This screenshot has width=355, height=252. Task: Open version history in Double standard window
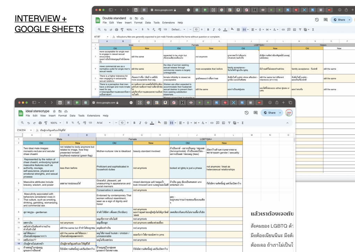coord(317,20)
